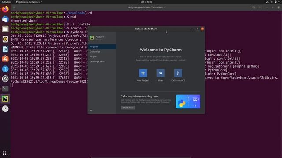The image size is (282, 158).
Task: Open Ubuntu Software from the dock
Action: click(5, 59)
